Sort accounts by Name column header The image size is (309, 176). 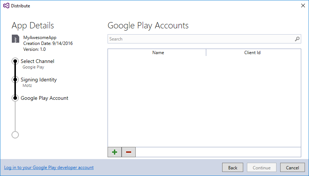pyautogui.click(x=157, y=53)
